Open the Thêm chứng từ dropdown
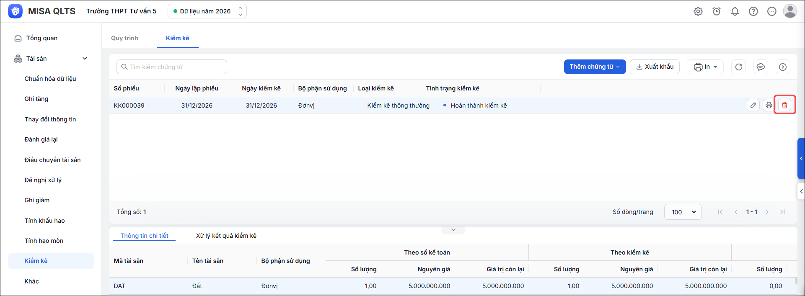This screenshot has width=805, height=296. click(x=595, y=67)
